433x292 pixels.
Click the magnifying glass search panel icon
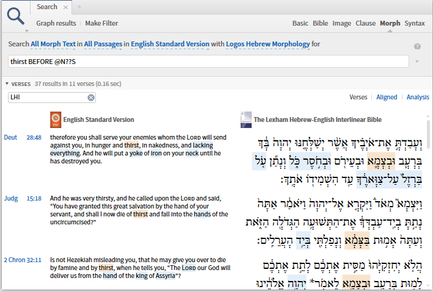coord(16,14)
